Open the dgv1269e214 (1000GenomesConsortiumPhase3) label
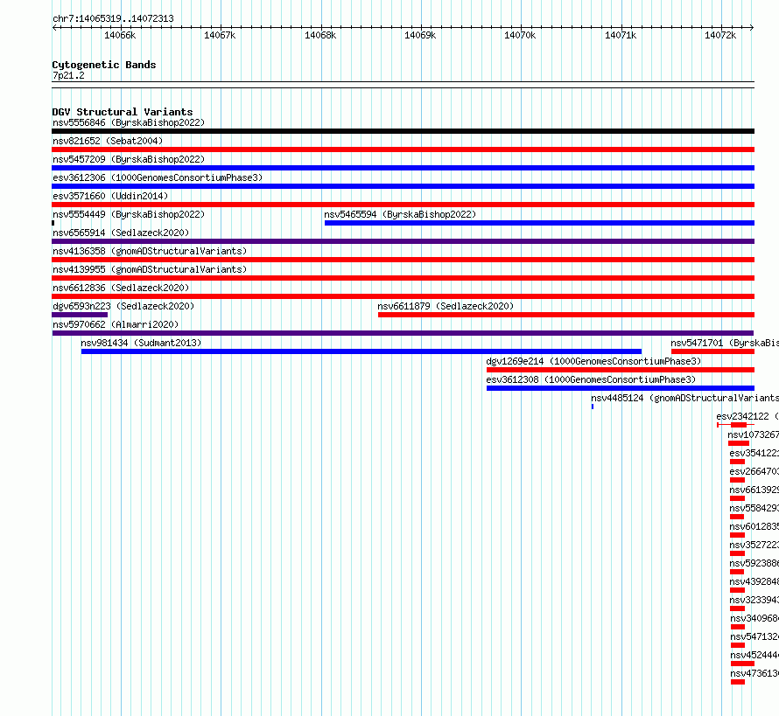The width and height of the screenshot is (779, 716). click(x=593, y=361)
